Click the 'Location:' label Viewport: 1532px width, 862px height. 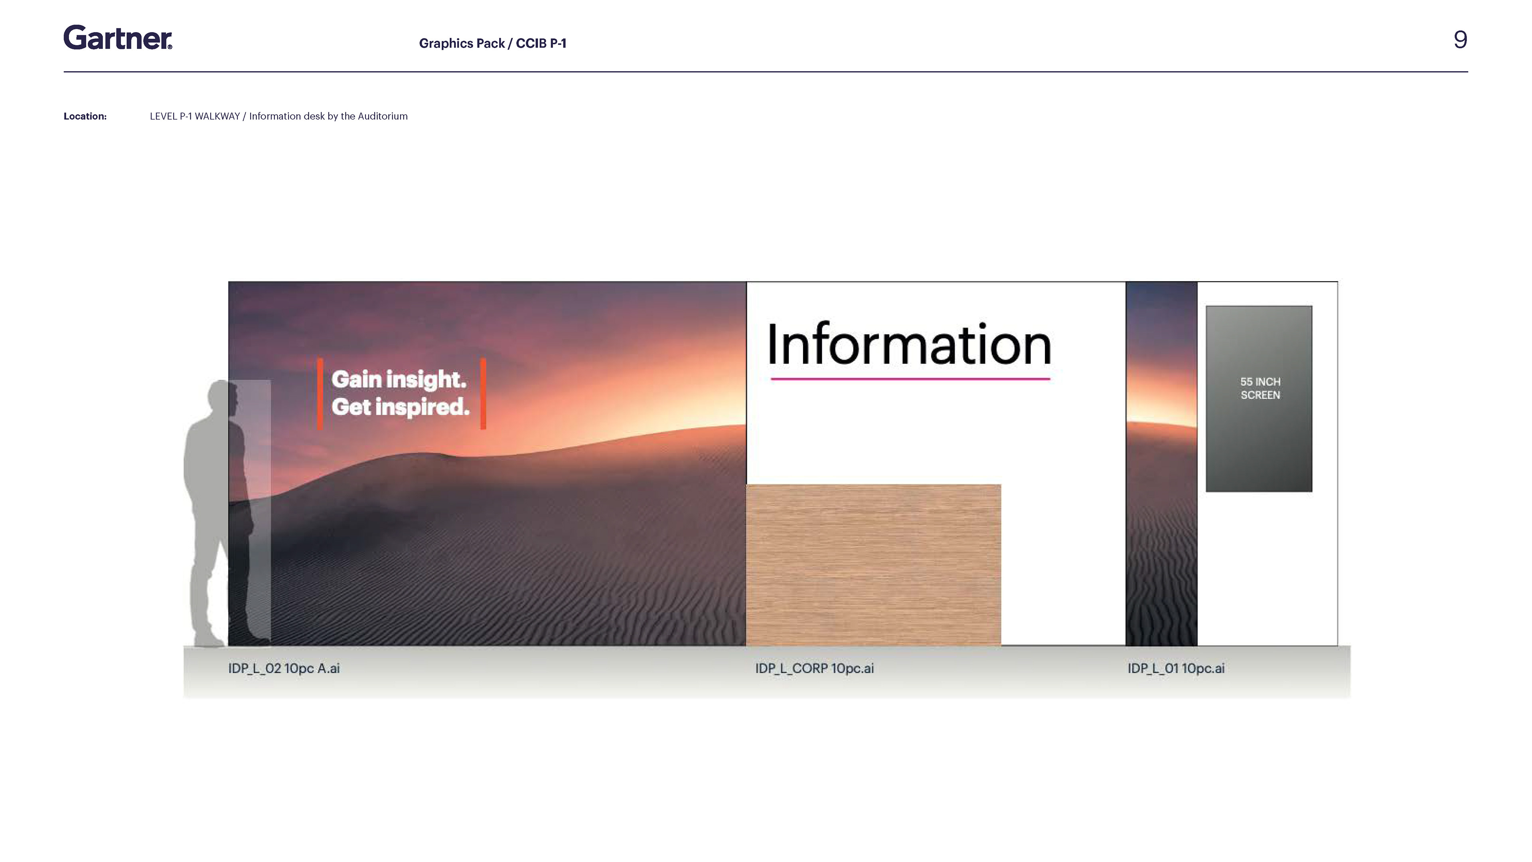(85, 117)
